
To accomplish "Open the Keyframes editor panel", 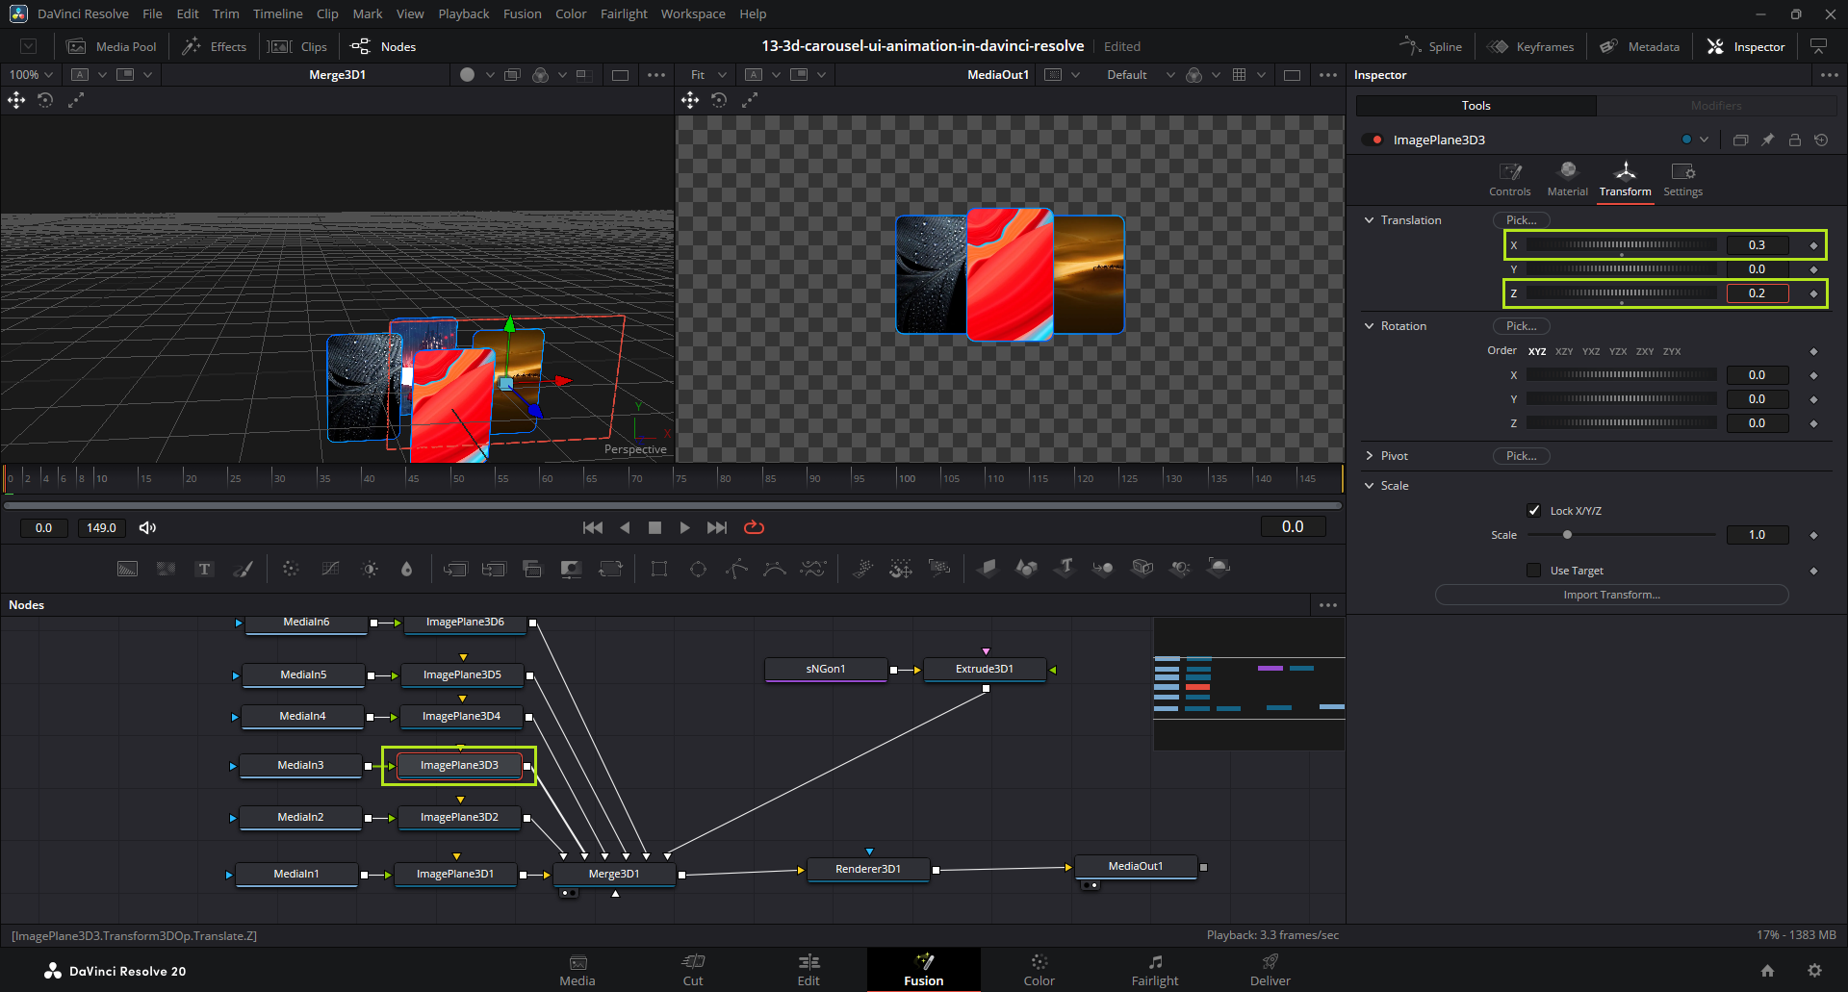I will pos(1531,46).
